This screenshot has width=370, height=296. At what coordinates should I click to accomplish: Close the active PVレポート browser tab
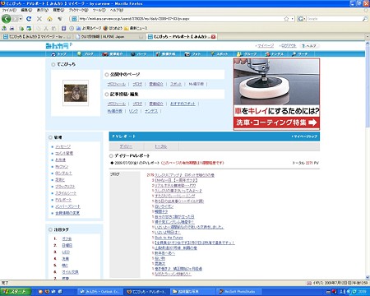click(214, 37)
